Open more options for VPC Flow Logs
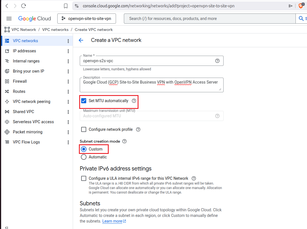Screen dimensions: 307x229 coord(68,142)
